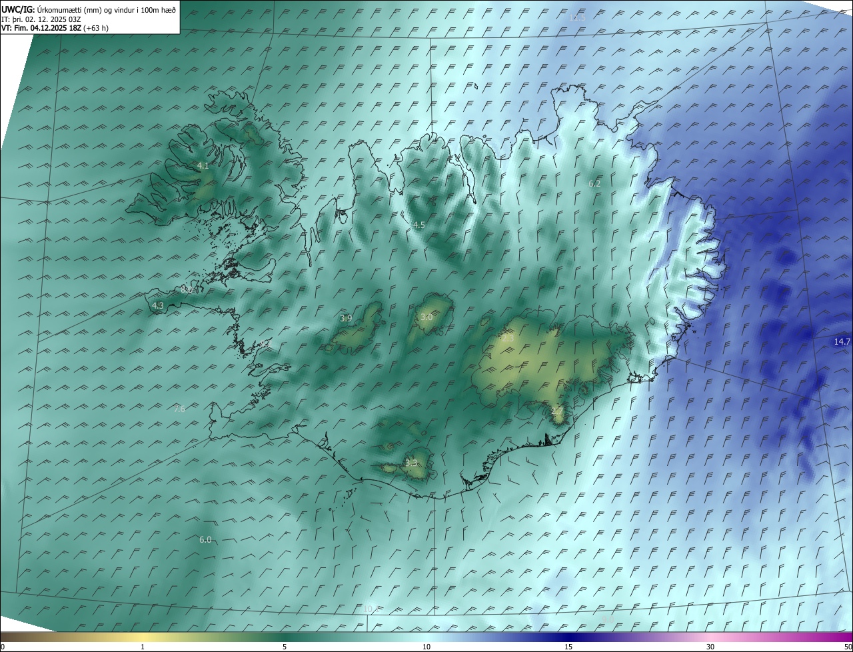Click the 4.1 value over the Westfjords
Image resolution: width=853 pixels, height=652 pixels.
click(x=203, y=165)
